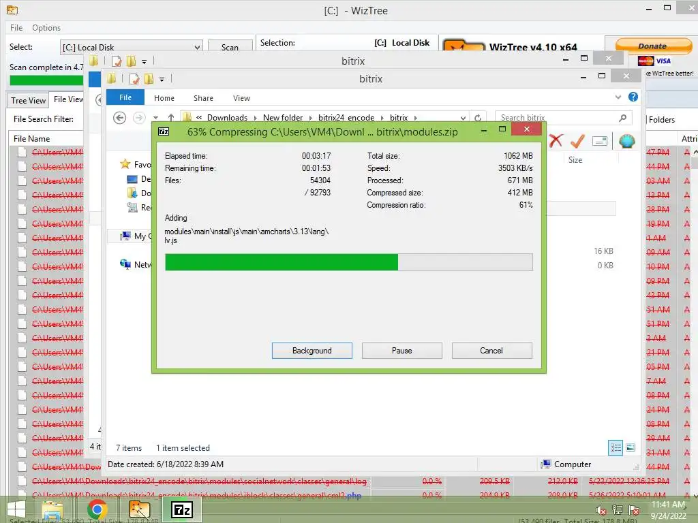Open 7-Zip from the taskbar
This screenshot has height=523, width=698.
[x=181, y=509]
